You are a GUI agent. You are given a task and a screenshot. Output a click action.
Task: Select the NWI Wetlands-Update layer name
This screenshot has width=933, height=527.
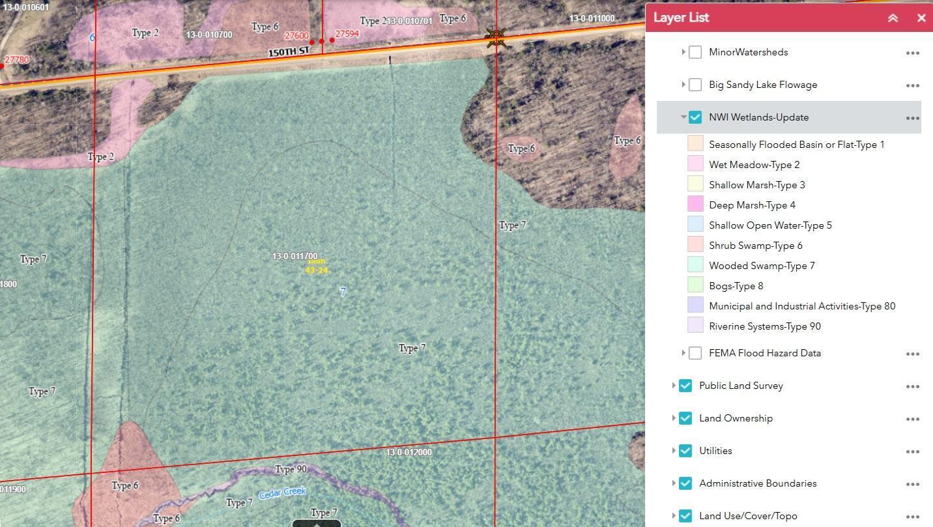(758, 117)
